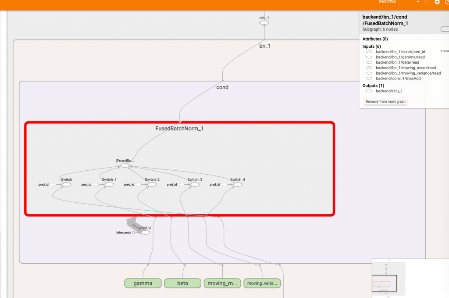Screen dimensions: 449x298
Task: Select the relu_1 op node
Action: point(264,23)
